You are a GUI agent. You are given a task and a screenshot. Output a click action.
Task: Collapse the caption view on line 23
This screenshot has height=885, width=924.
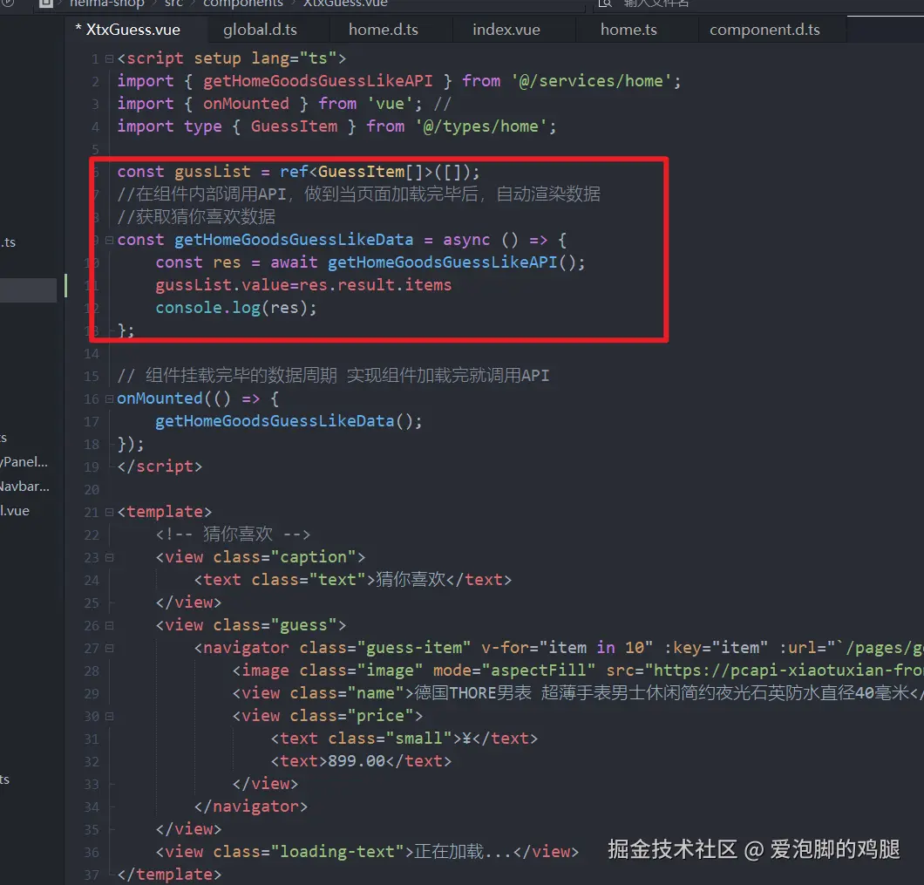click(109, 557)
